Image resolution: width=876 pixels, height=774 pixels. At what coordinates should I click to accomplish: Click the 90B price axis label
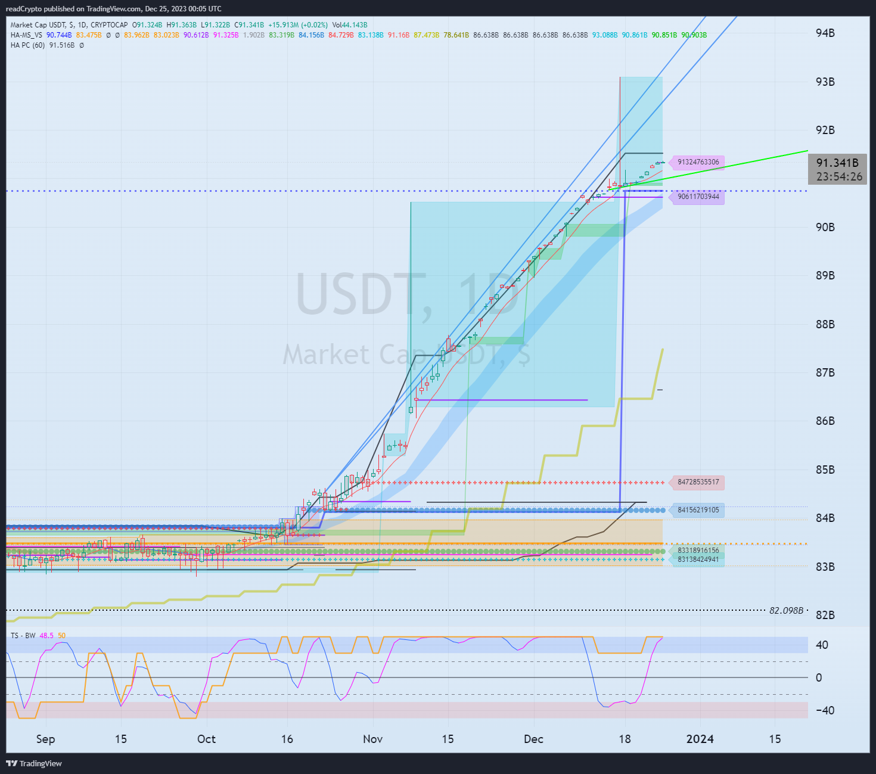click(x=825, y=227)
